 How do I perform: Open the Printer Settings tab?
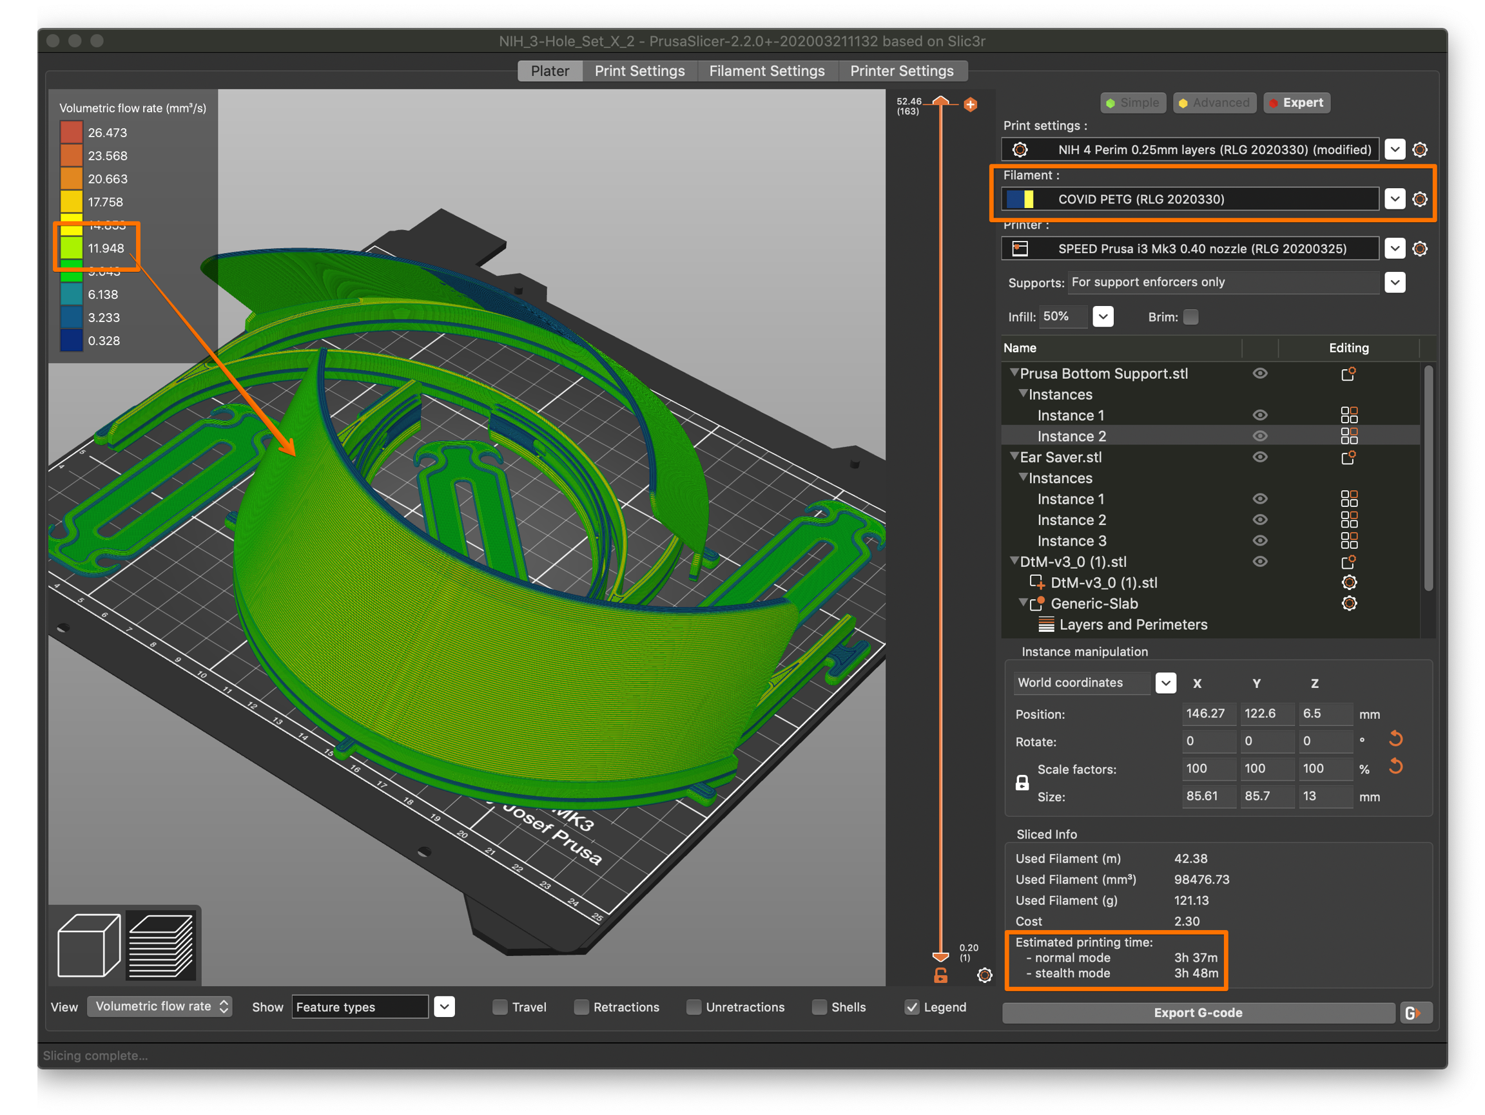coord(902,70)
